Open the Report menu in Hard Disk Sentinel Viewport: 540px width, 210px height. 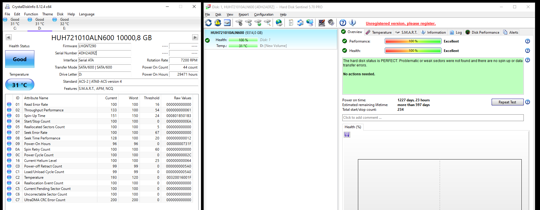point(244,14)
